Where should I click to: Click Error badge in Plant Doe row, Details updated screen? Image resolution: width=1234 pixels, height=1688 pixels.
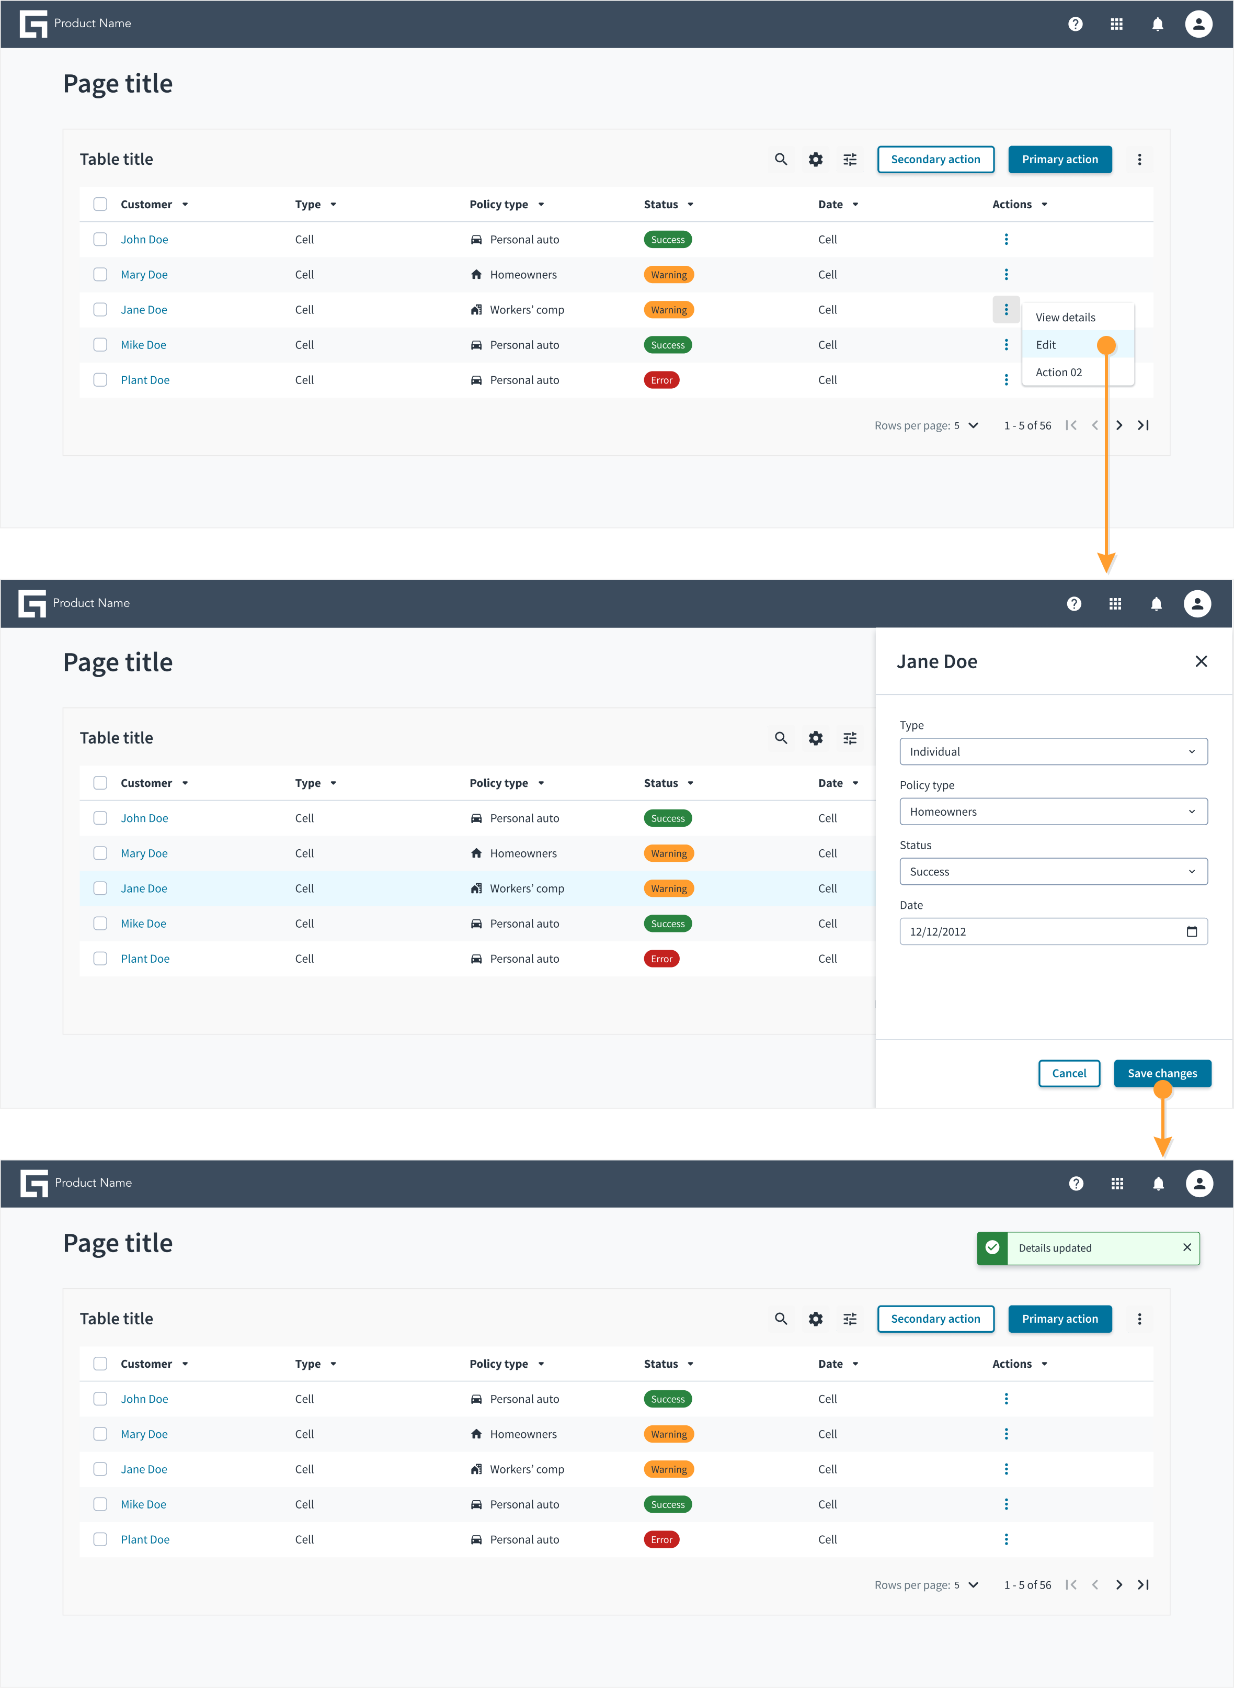click(661, 1539)
